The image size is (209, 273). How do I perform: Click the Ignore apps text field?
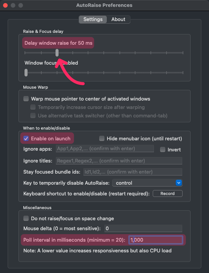click(x=105, y=149)
